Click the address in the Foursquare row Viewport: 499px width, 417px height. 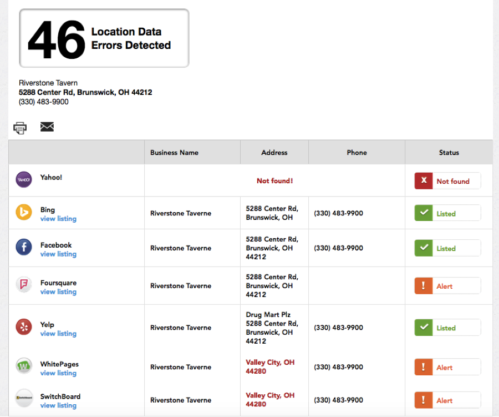pos(272,285)
